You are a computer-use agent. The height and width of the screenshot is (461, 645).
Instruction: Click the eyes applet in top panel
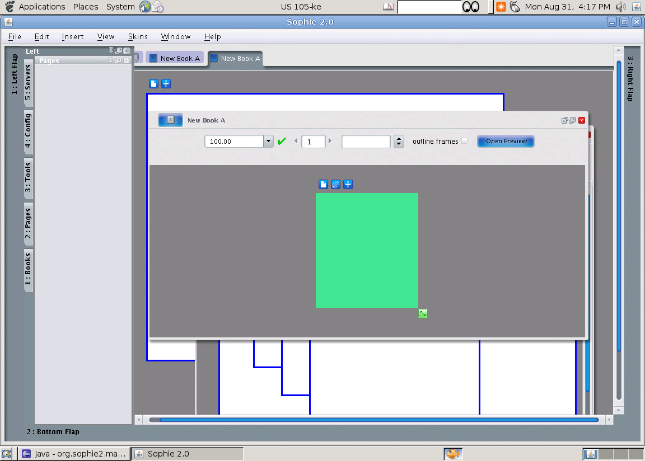point(471,7)
